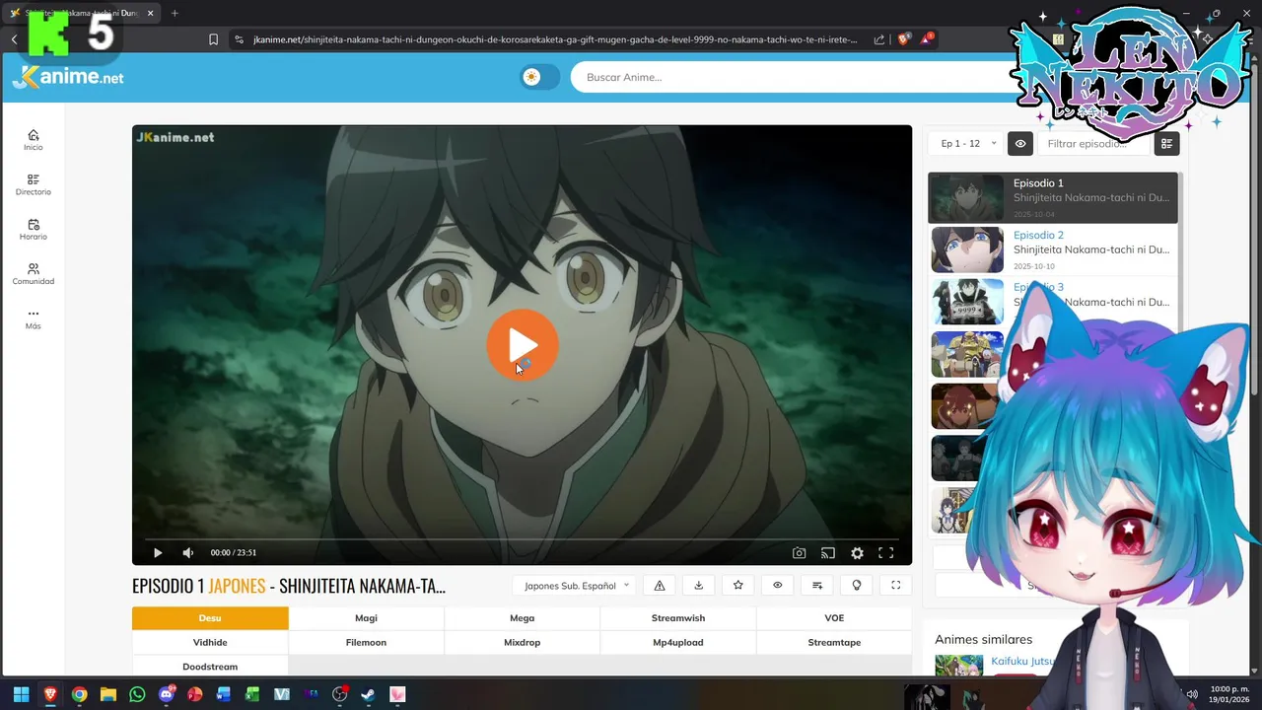Image resolution: width=1262 pixels, height=710 pixels.
Task: Report a problem with the warning triangle icon
Action: coord(660,586)
